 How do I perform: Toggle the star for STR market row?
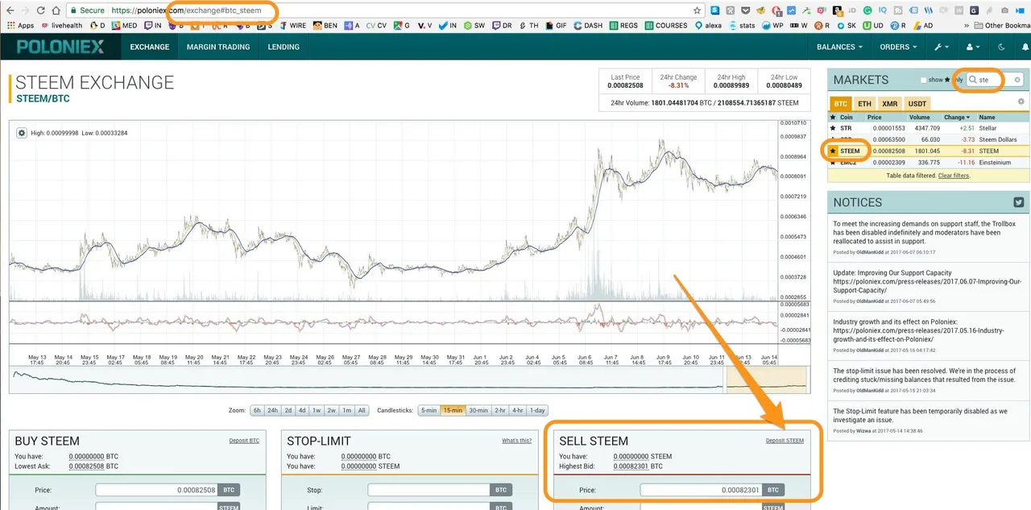coord(834,128)
